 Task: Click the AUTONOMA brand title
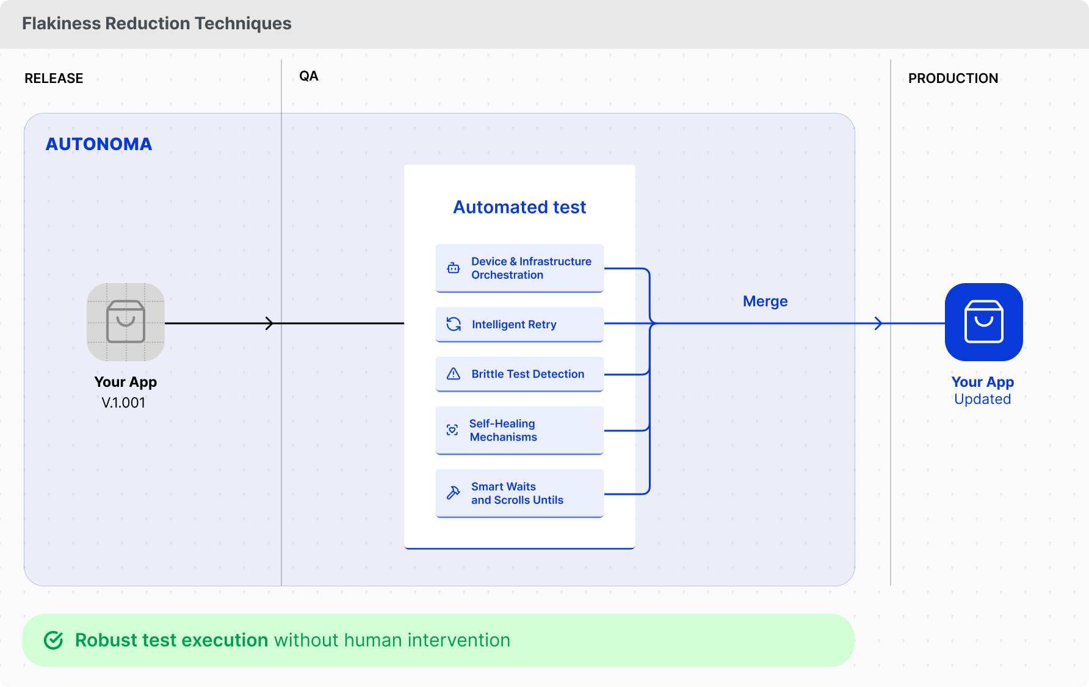pos(99,144)
